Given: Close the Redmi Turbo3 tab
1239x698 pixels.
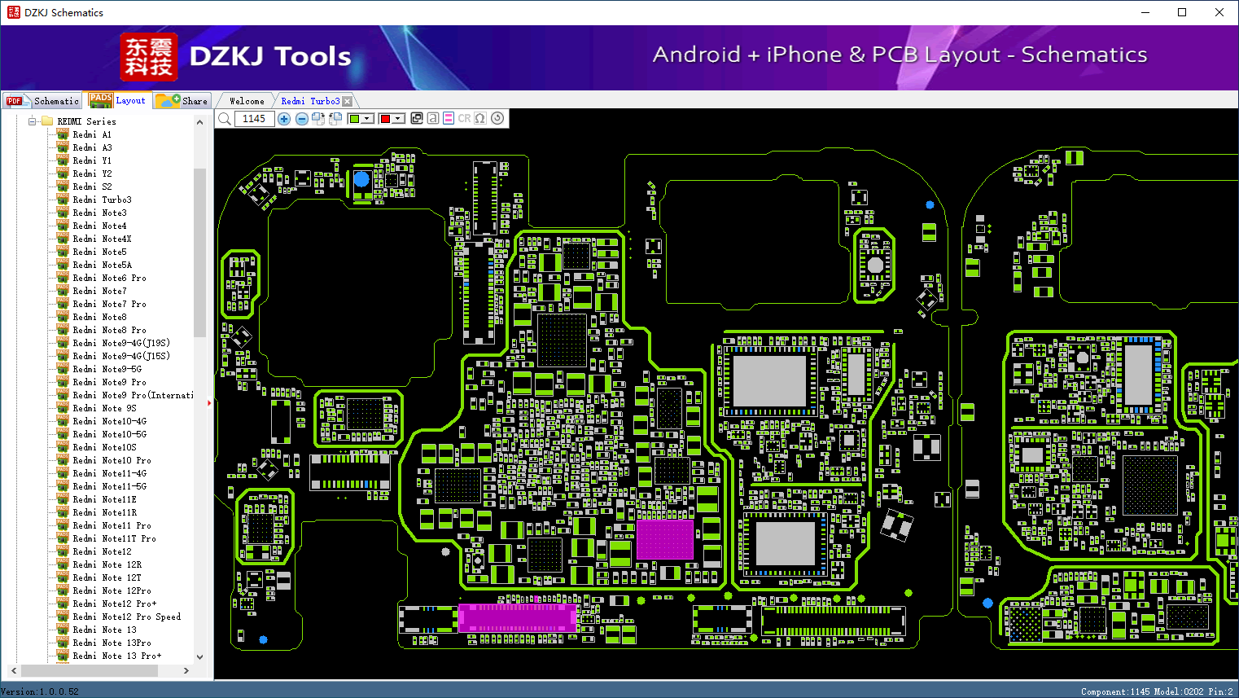Looking at the screenshot, I should (x=348, y=101).
